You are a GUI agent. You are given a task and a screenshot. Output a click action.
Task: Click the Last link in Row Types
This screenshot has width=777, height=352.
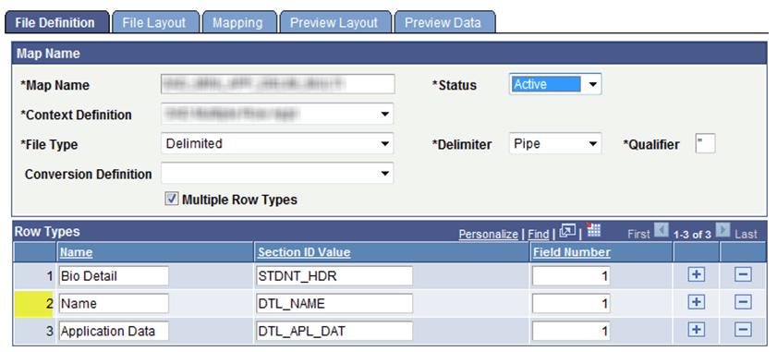[x=746, y=234]
